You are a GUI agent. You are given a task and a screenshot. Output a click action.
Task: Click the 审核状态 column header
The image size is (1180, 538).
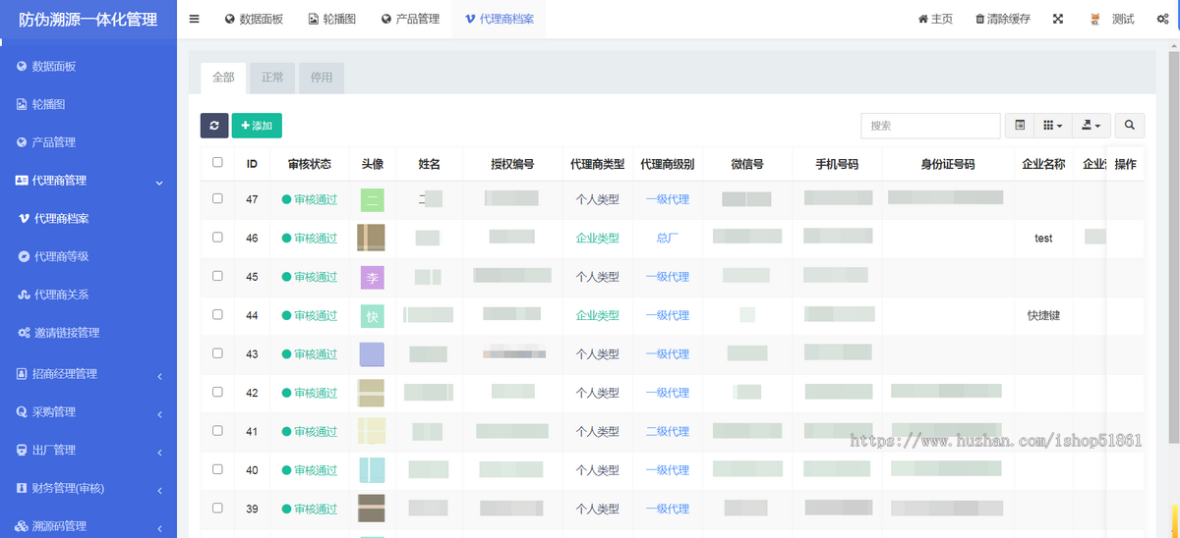[x=310, y=164]
